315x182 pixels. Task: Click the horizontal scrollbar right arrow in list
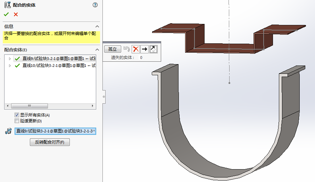point(93,106)
